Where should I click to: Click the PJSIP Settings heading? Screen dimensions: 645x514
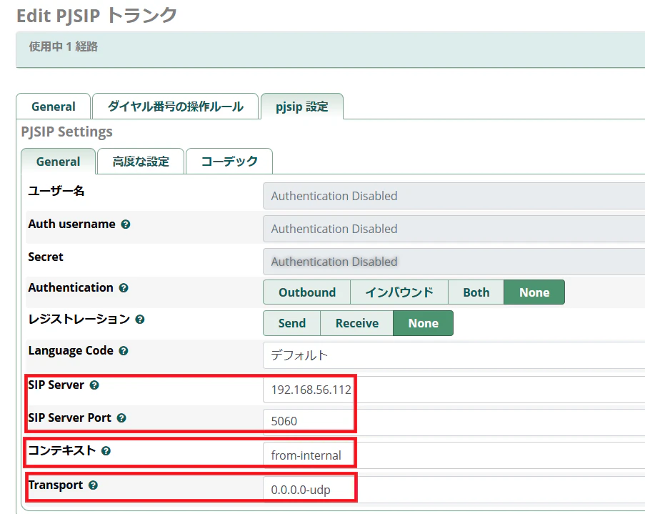66,132
